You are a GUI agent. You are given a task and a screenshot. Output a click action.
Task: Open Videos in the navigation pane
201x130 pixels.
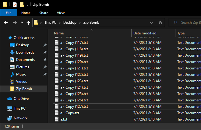(x=21, y=82)
